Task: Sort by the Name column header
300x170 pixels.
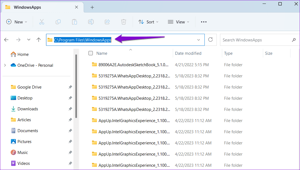Action: click(102, 53)
